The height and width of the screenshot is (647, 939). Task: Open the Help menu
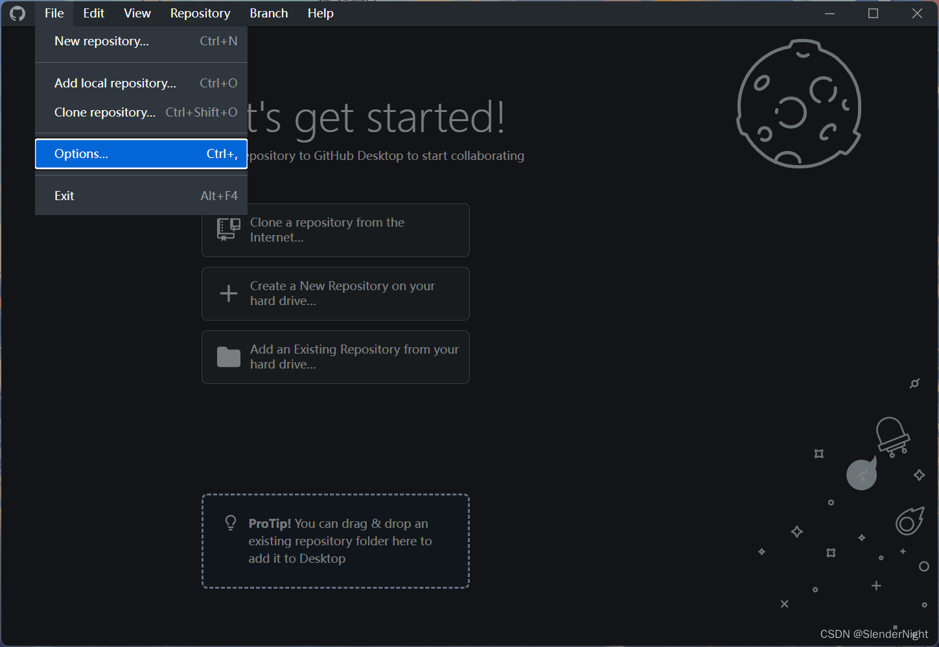click(x=320, y=14)
